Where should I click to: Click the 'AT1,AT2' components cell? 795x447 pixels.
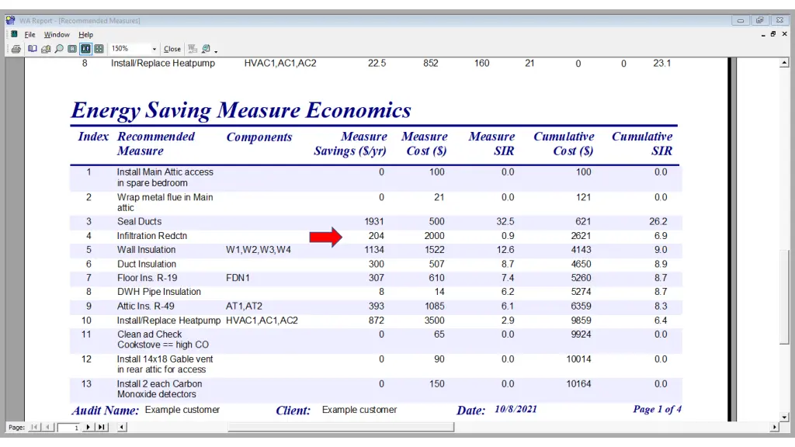coord(244,306)
